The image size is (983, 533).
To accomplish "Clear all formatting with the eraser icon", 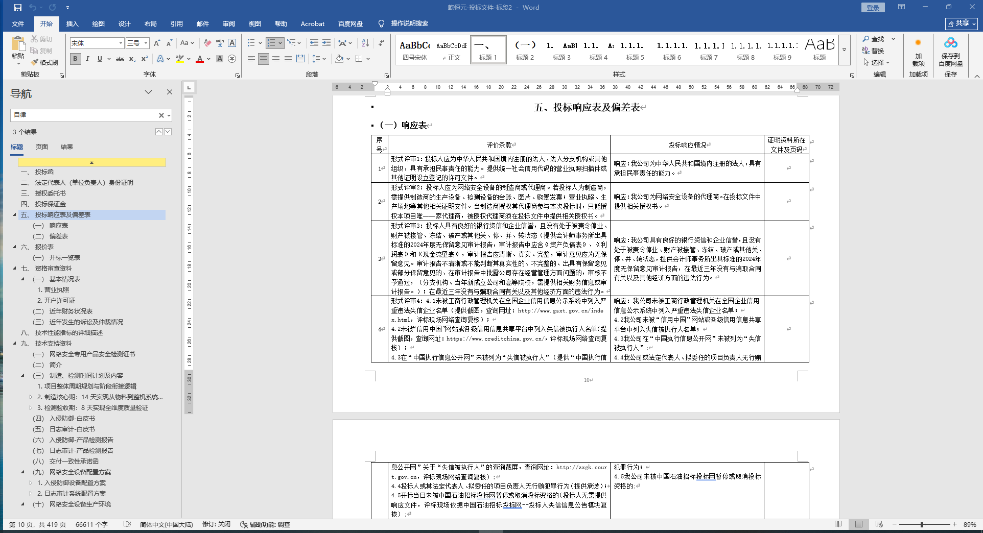I will click(207, 43).
